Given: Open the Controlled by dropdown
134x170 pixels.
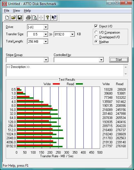Looking at the screenshot, I should click(101, 60).
